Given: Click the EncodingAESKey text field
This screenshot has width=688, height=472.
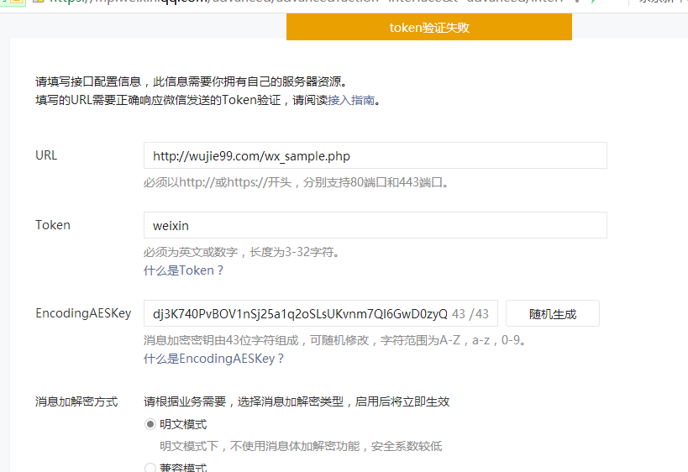Looking at the screenshot, I should click(298, 313).
